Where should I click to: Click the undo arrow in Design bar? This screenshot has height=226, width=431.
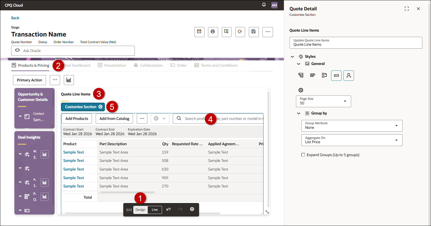[x=168, y=210]
